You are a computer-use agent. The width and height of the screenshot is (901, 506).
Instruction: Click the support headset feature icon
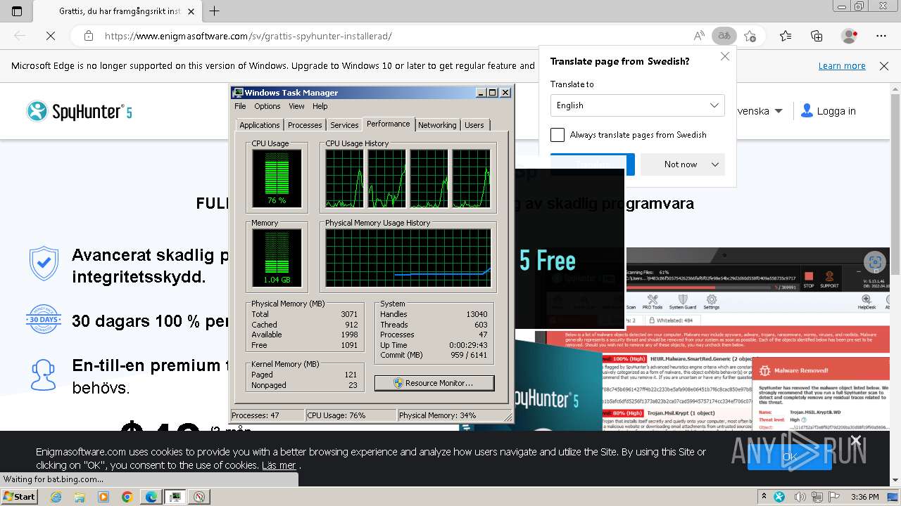pyautogui.click(x=43, y=375)
